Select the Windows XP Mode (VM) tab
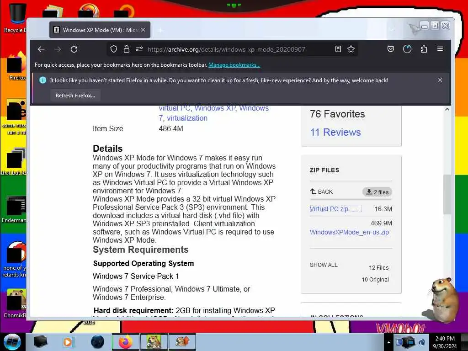Screen dimensions: 468x351 click(100, 30)
